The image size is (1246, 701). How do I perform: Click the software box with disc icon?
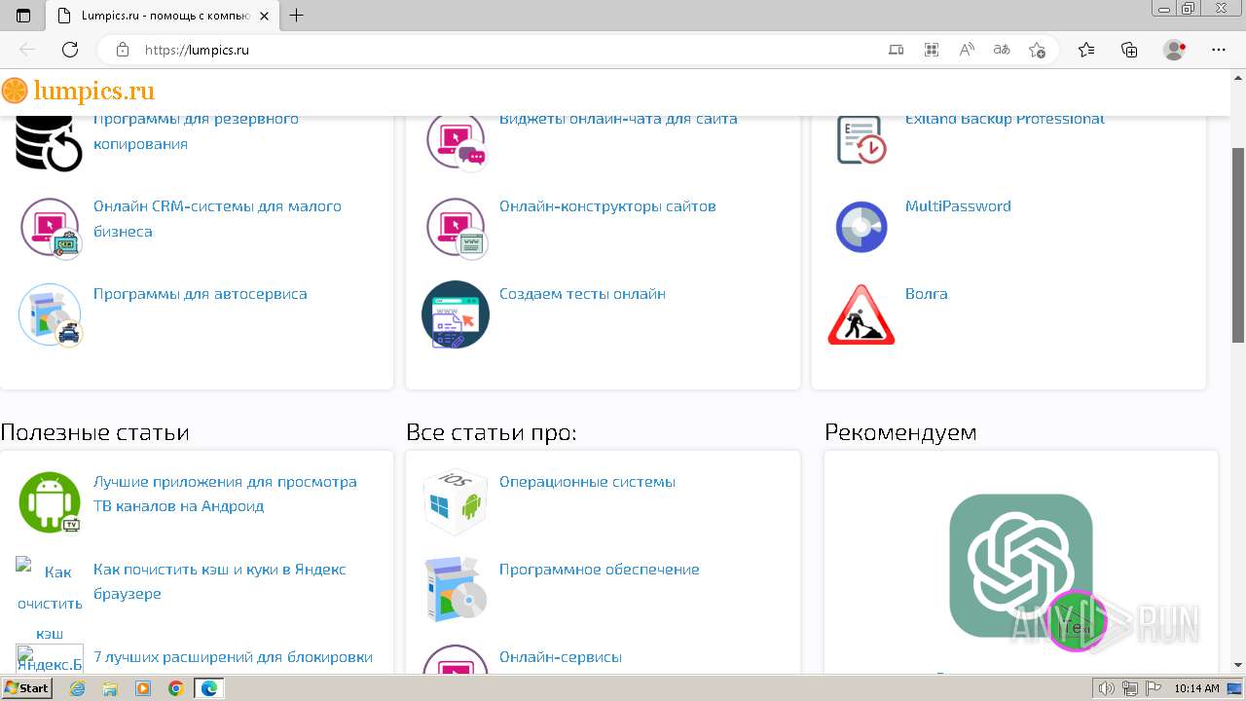click(x=456, y=589)
